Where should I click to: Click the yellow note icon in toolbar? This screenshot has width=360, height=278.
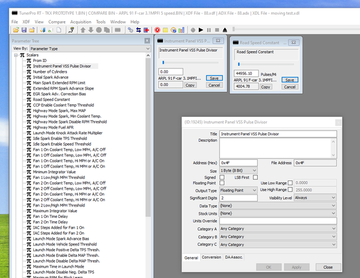point(166,30)
